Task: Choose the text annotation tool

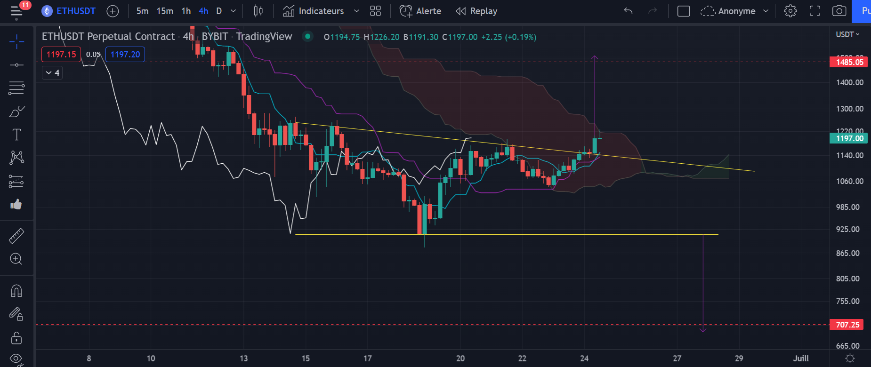Action: point(16,135)
